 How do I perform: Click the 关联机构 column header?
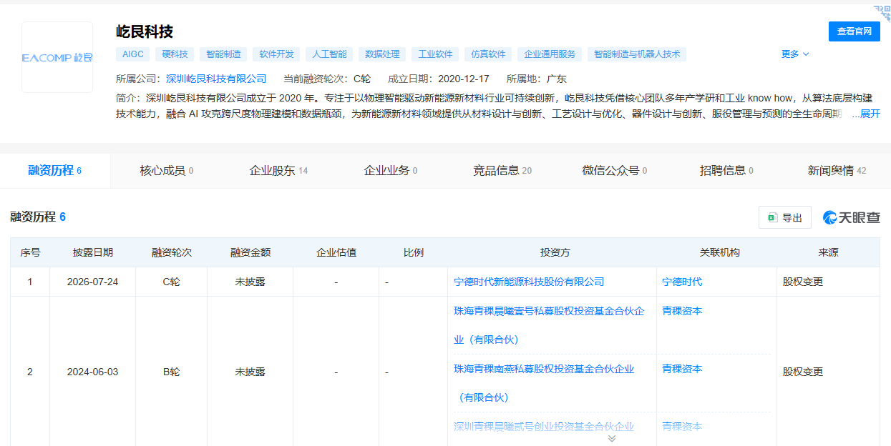coord(719,252)
